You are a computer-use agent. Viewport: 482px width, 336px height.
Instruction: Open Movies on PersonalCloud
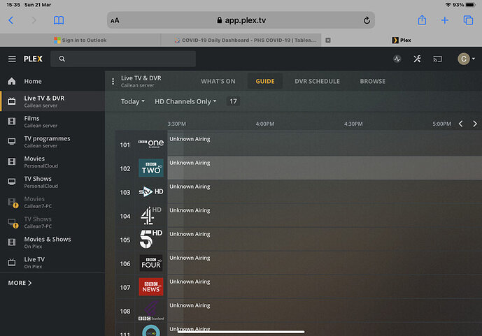click(52, 161)
